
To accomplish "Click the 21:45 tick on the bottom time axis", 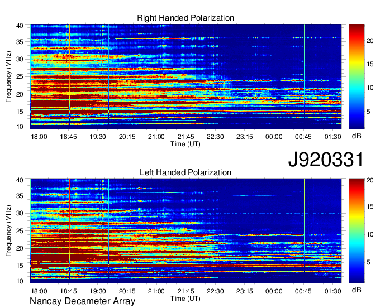I will 186,291.
